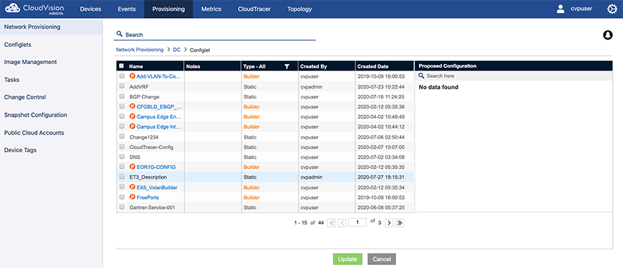Image resolution: width=623 pixels, height=268 pixels.
Task: Check the BGP Change configlet checkbox
Action: coord(122,97)
